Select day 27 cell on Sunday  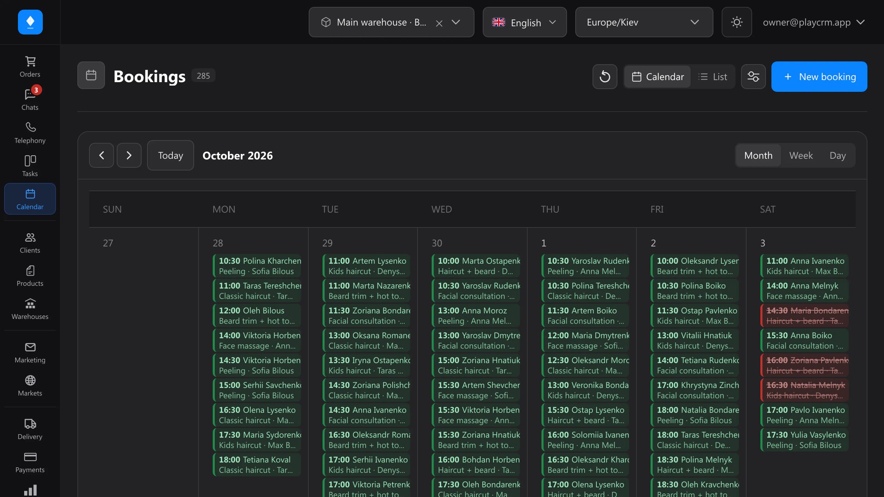144,362
